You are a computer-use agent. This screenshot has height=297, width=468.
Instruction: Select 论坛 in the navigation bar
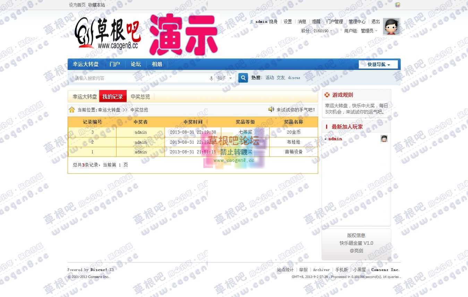[136, 64]
